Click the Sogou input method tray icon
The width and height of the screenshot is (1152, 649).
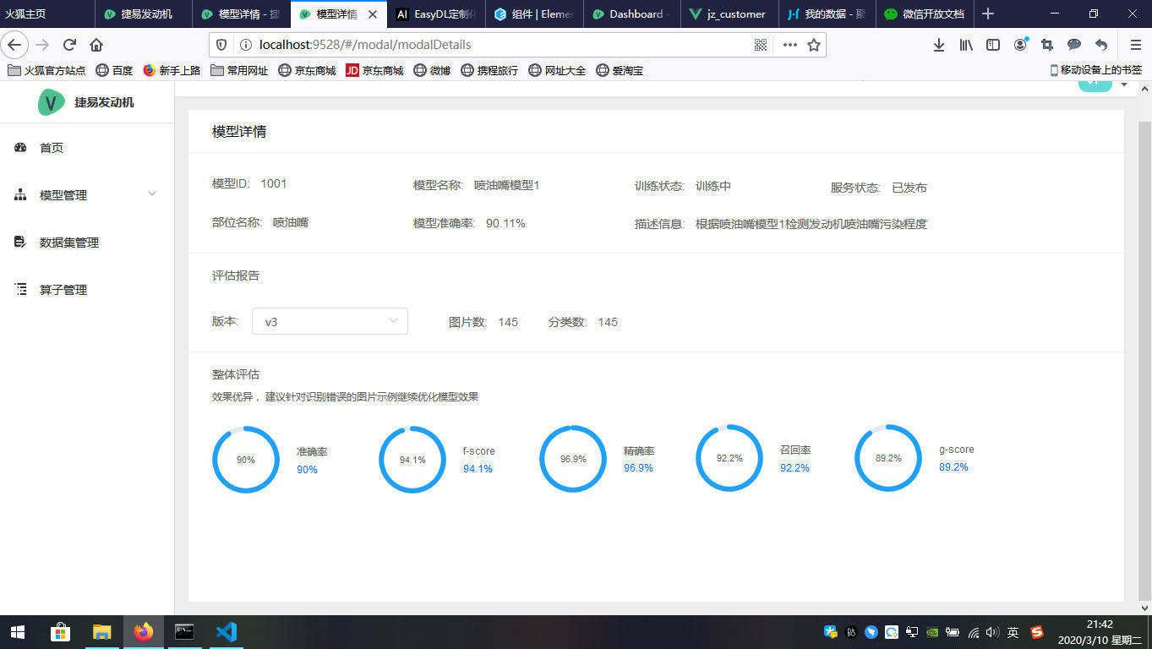pos(1037,632)
